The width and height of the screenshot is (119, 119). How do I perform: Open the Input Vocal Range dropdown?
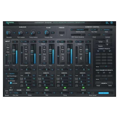[11, 74]
